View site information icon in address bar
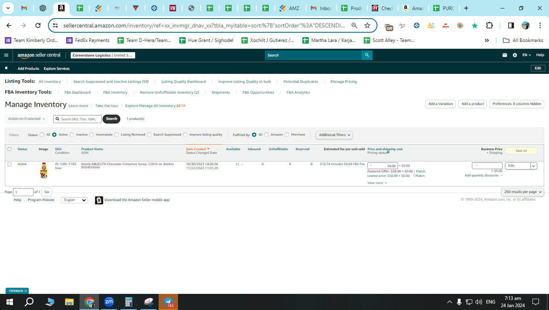549x310 pixels. [x=56, y=25]
